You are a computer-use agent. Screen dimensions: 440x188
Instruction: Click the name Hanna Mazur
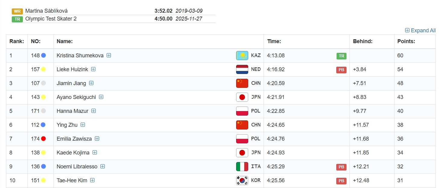click(x=72, y=111)
